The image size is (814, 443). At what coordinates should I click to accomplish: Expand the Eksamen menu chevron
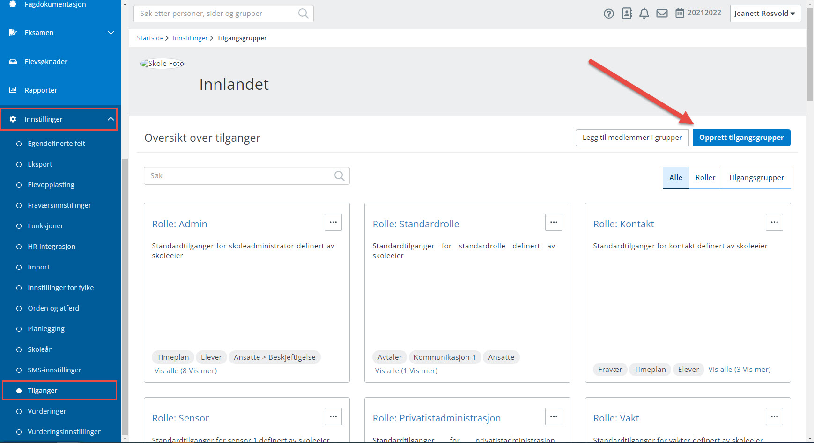pos(111,33)
